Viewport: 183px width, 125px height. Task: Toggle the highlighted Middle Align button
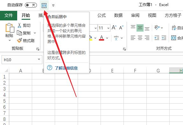click(x=140, y=28)
